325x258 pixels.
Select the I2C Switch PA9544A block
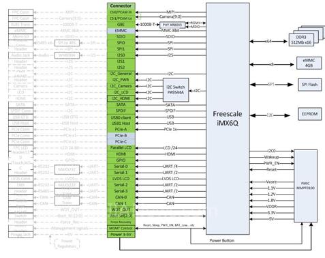176,90
